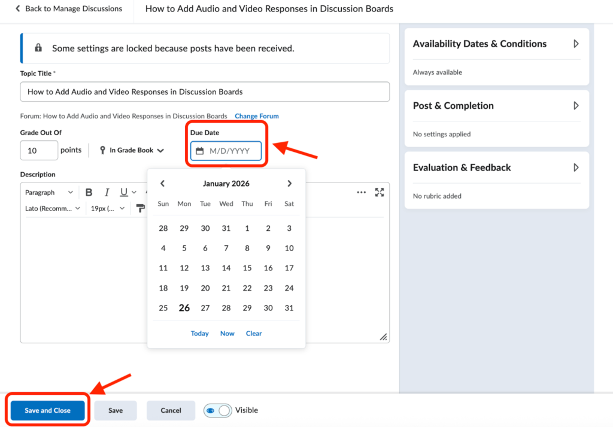Viewport: 613px width, 427px height.
Task: Open the editor's more actions ellipsis
Action: (361, 193)
